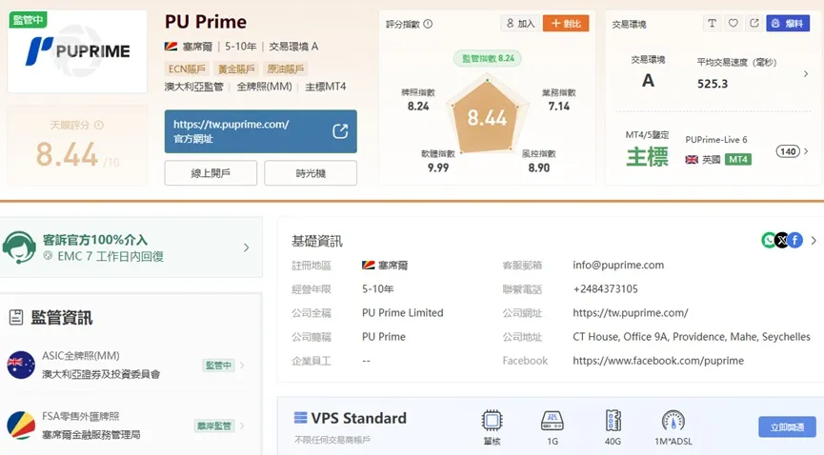Viewport: 824px width, 455px height.
Task: Expand the 交易環境 A row chevron
Action: 806,74
